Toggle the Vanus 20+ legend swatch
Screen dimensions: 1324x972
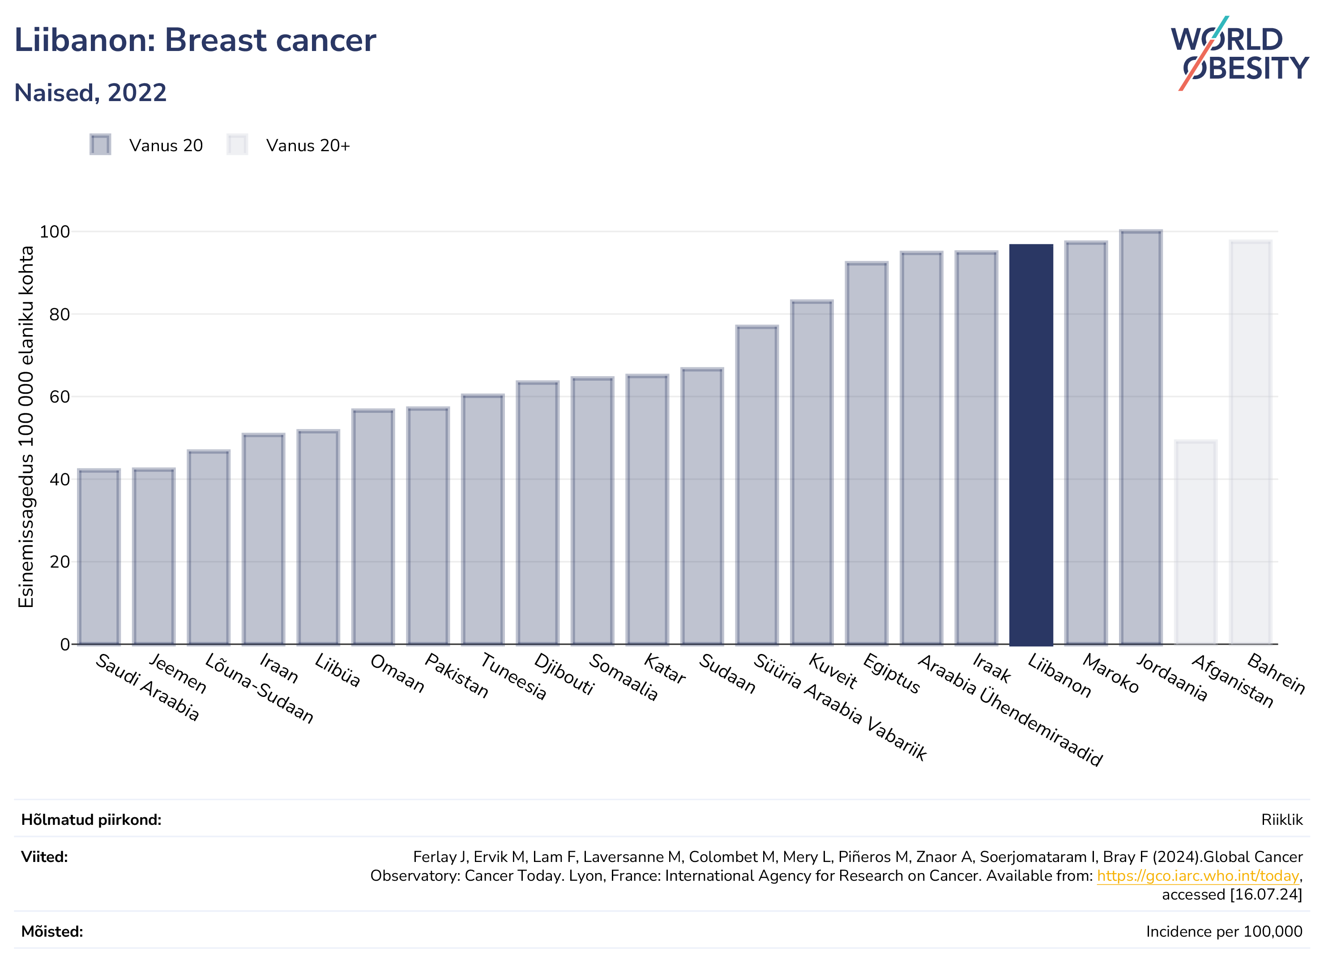237,145
